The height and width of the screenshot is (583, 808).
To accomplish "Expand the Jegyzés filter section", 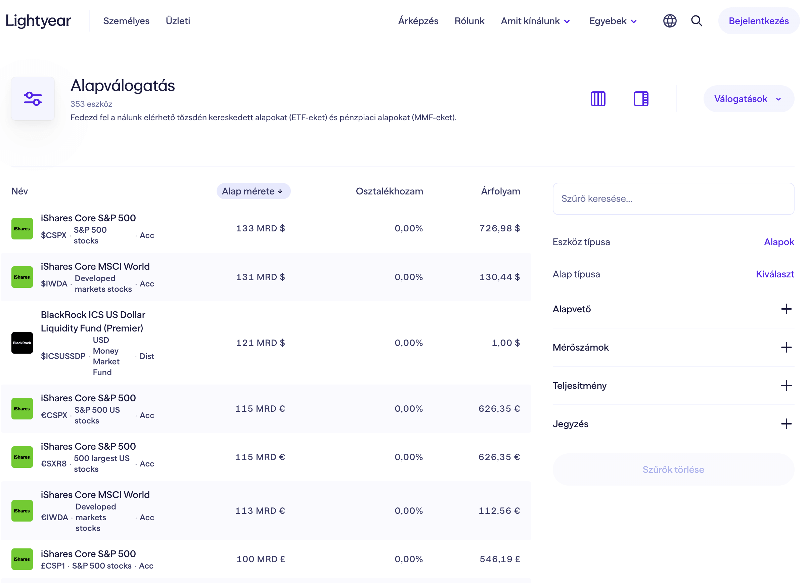I will 786,424.
